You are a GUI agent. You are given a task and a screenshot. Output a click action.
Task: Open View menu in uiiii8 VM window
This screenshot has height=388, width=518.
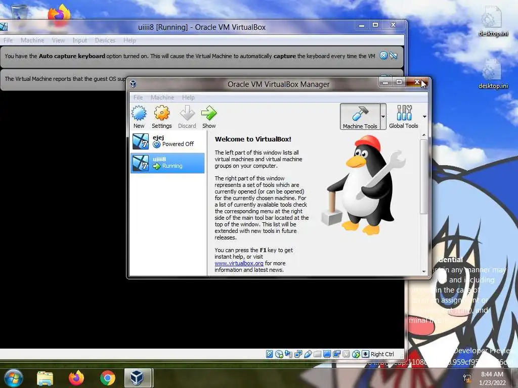pyautogui.click(x=58, y=40)
